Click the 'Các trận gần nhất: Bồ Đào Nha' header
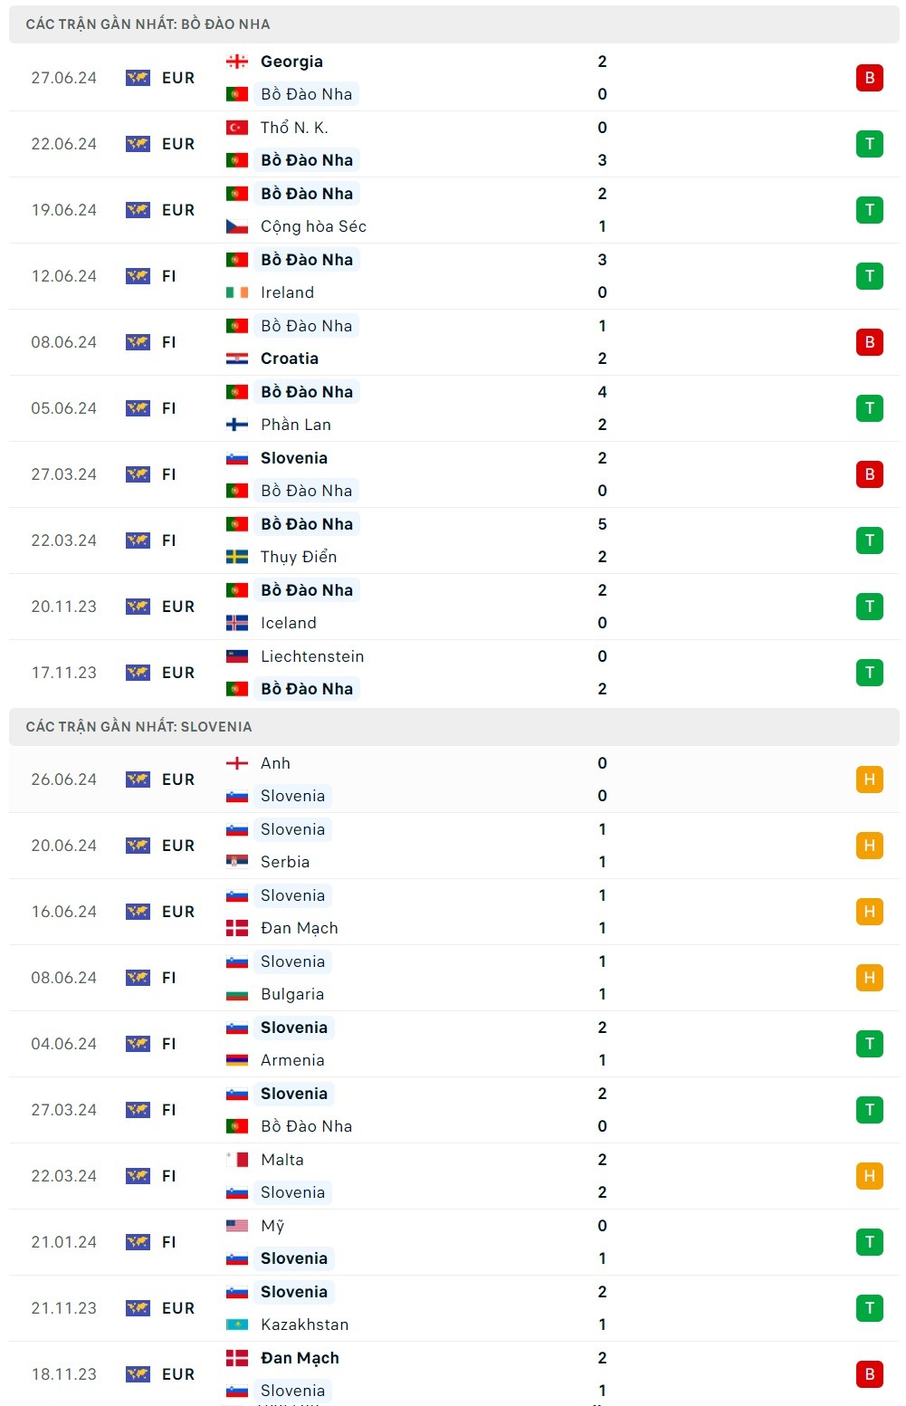 (x=148, y=24)
